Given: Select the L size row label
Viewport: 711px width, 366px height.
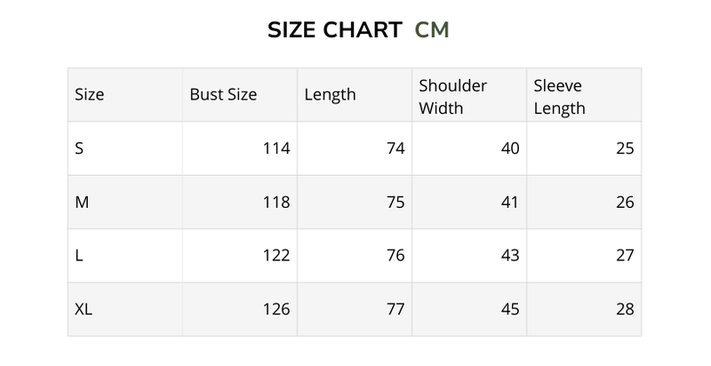Looking at the screenshot, I should point(79,256).
